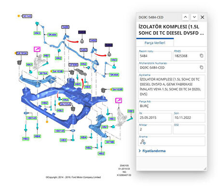Copy the FINIS number 1825368
218x187 pixels.
pos(201,56)
